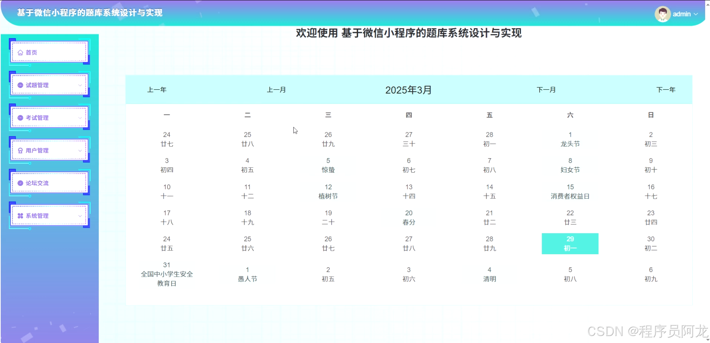Open the 考试管理 menu
This screenshot has width=710, height=343.
(x=50, y=118)
